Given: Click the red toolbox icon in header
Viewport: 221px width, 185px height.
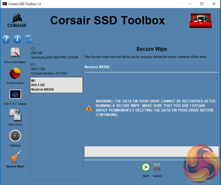Looking at the screenshot, I should click(202, 20).
